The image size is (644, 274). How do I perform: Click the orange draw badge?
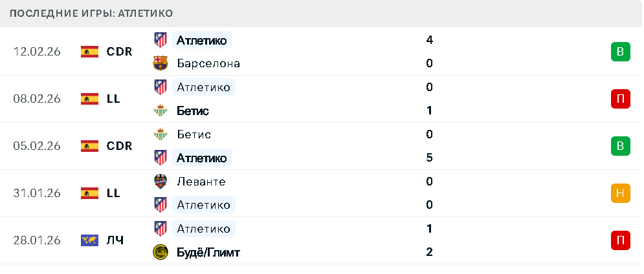620,193
